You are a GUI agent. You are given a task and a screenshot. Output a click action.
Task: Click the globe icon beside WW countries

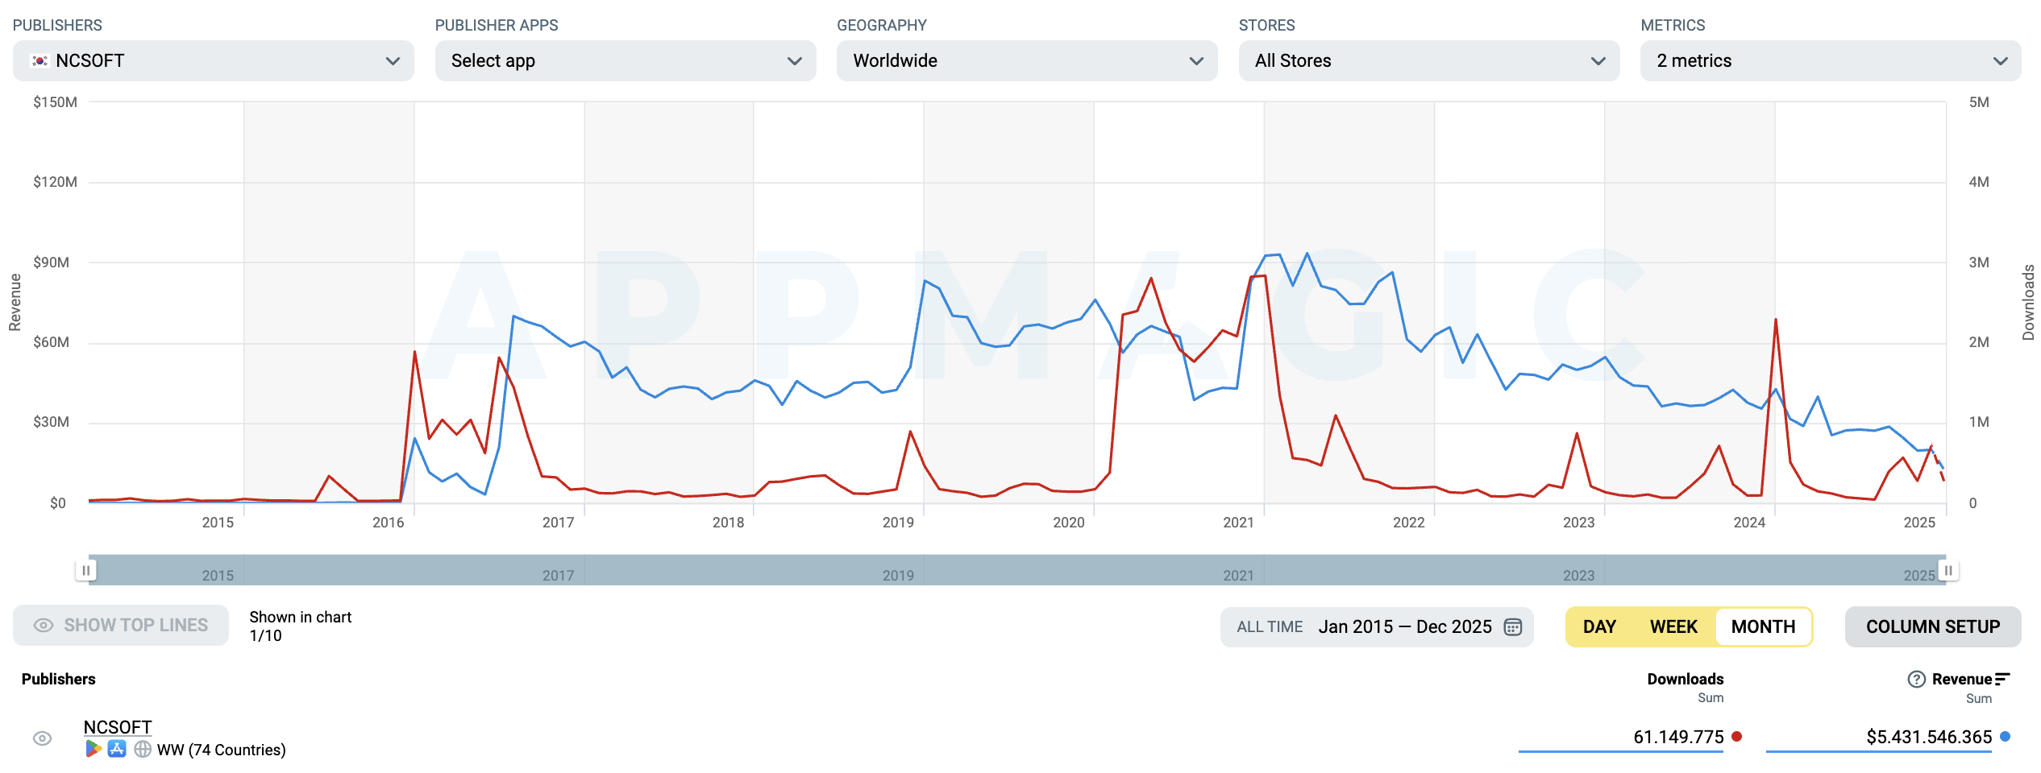tap(143, 750)
